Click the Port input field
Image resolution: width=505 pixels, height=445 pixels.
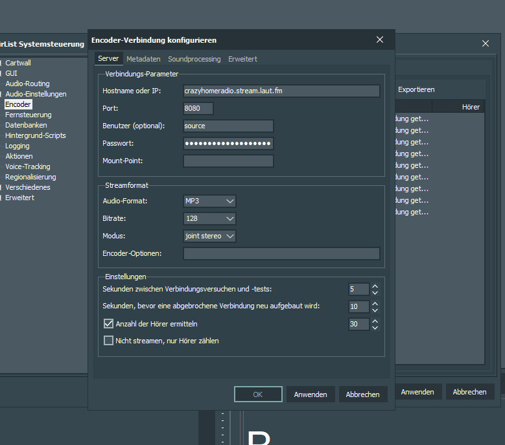click(x=198, y=108)
